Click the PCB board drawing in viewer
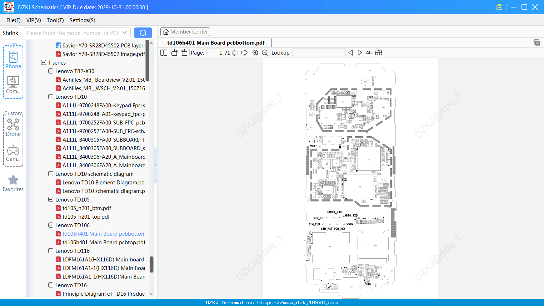544x306 pixels. tap(350, 181)
